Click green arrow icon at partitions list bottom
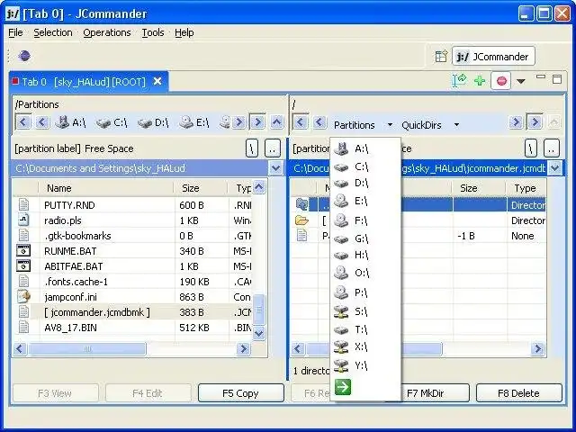The image size is (576, 432). coord(343,387)
